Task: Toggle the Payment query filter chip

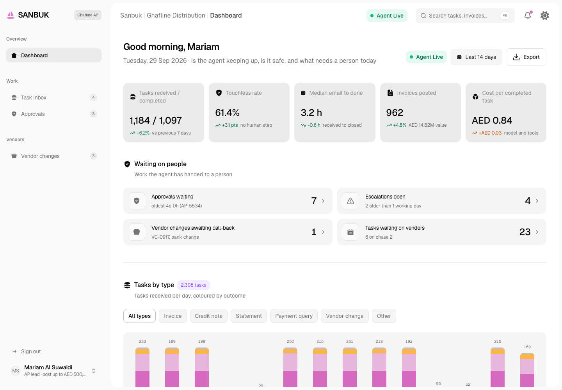Action: [294, 316]
